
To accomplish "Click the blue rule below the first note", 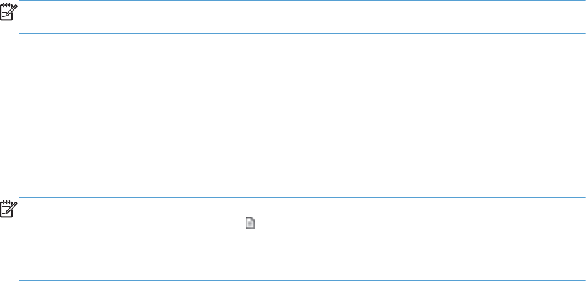I will point(302,33).
